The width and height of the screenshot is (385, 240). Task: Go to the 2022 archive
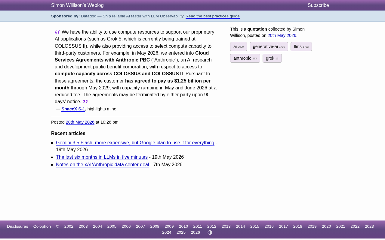(355, 226)
